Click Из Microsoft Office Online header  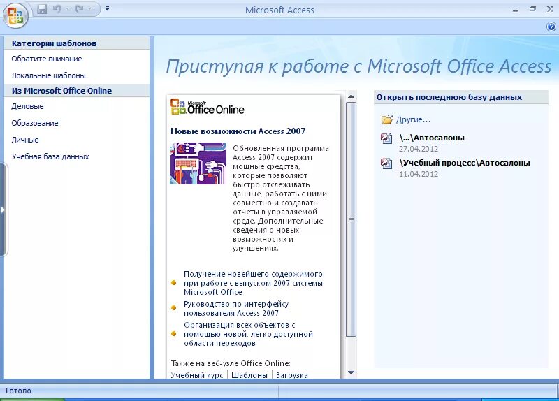coord(61,91)
